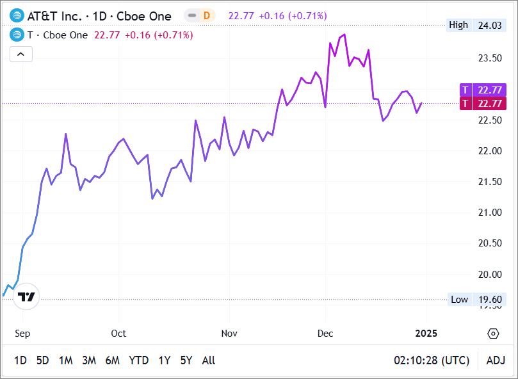Open chart settings via the hexagon icon
This screenshot has width=518, height=379.
tap(493, 334)
